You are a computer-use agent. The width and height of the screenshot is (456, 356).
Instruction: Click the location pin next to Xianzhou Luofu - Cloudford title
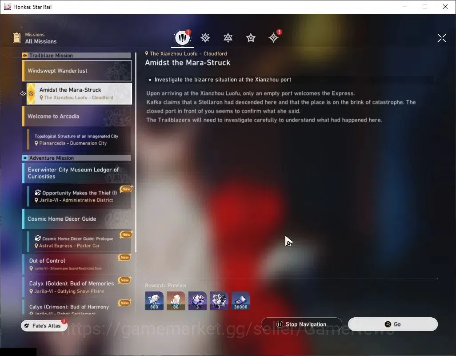(x=147, y=53)
